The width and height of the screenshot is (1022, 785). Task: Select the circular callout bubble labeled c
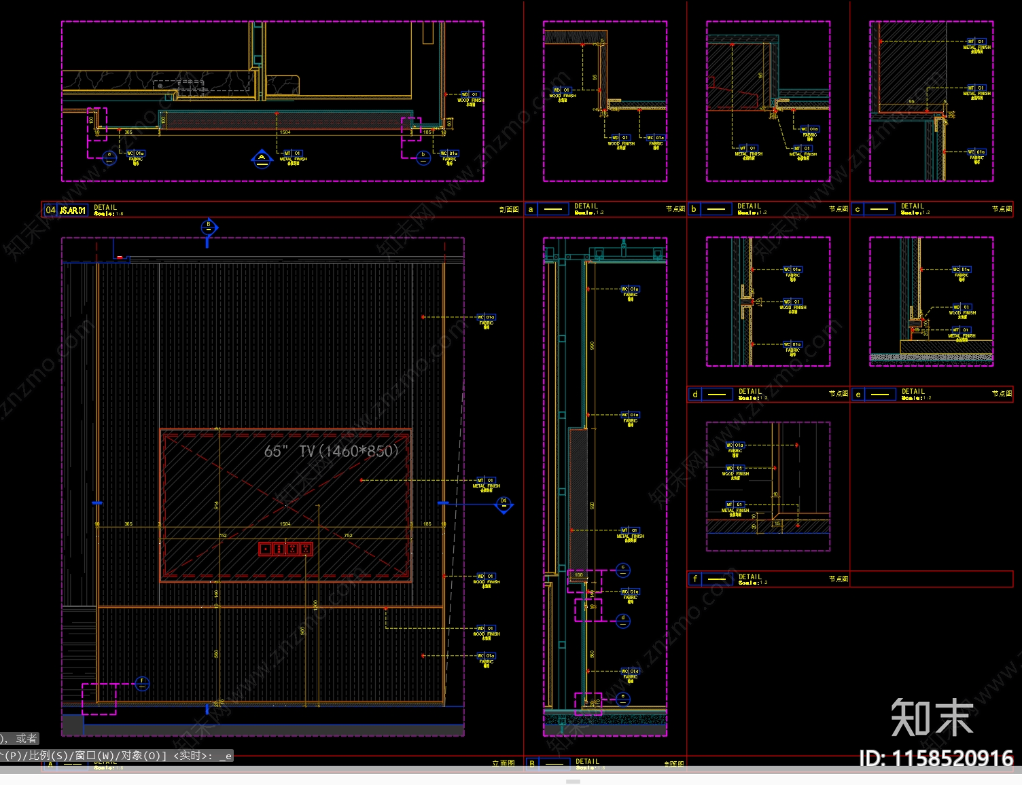click(623, 570)
